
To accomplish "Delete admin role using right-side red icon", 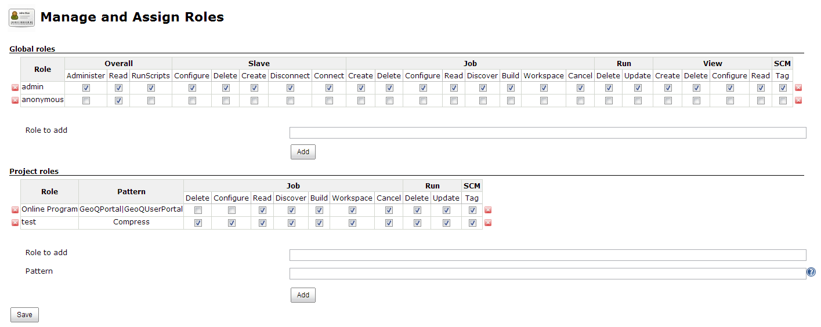I will [798, 88].
